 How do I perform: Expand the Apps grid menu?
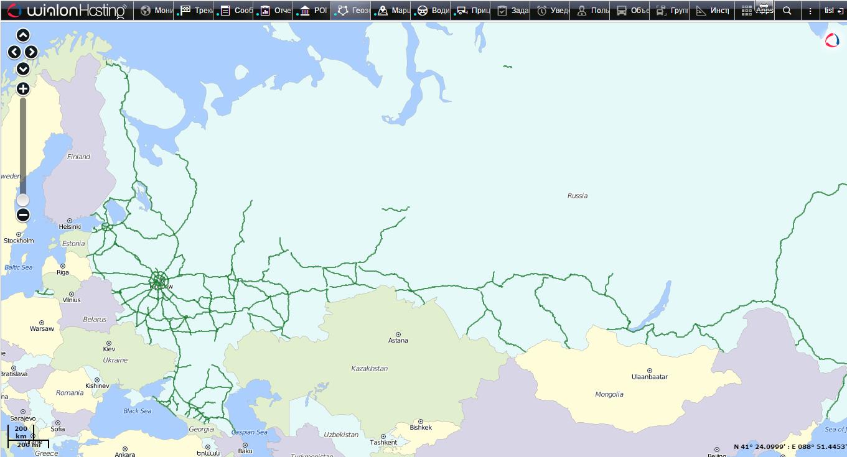pyautogui.click(x=756, y=11)
